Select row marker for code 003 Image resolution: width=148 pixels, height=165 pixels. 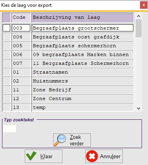(6, 28)
